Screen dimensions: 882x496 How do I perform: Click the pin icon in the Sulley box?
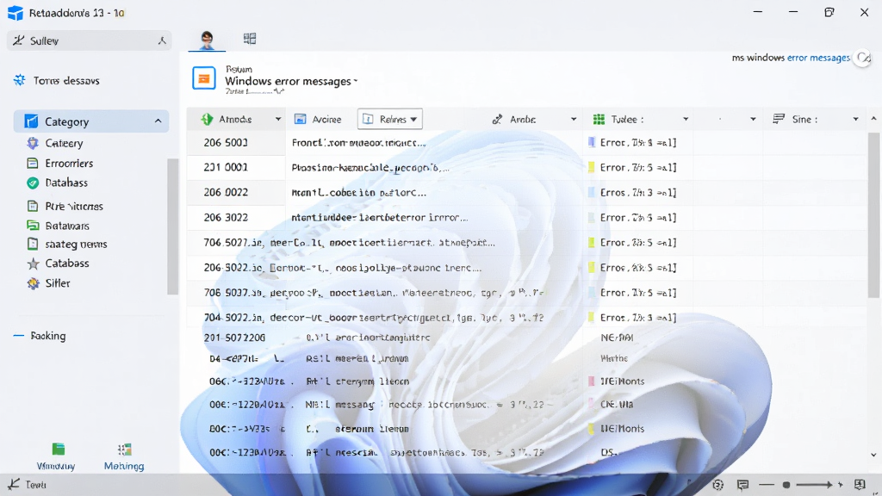162,40
